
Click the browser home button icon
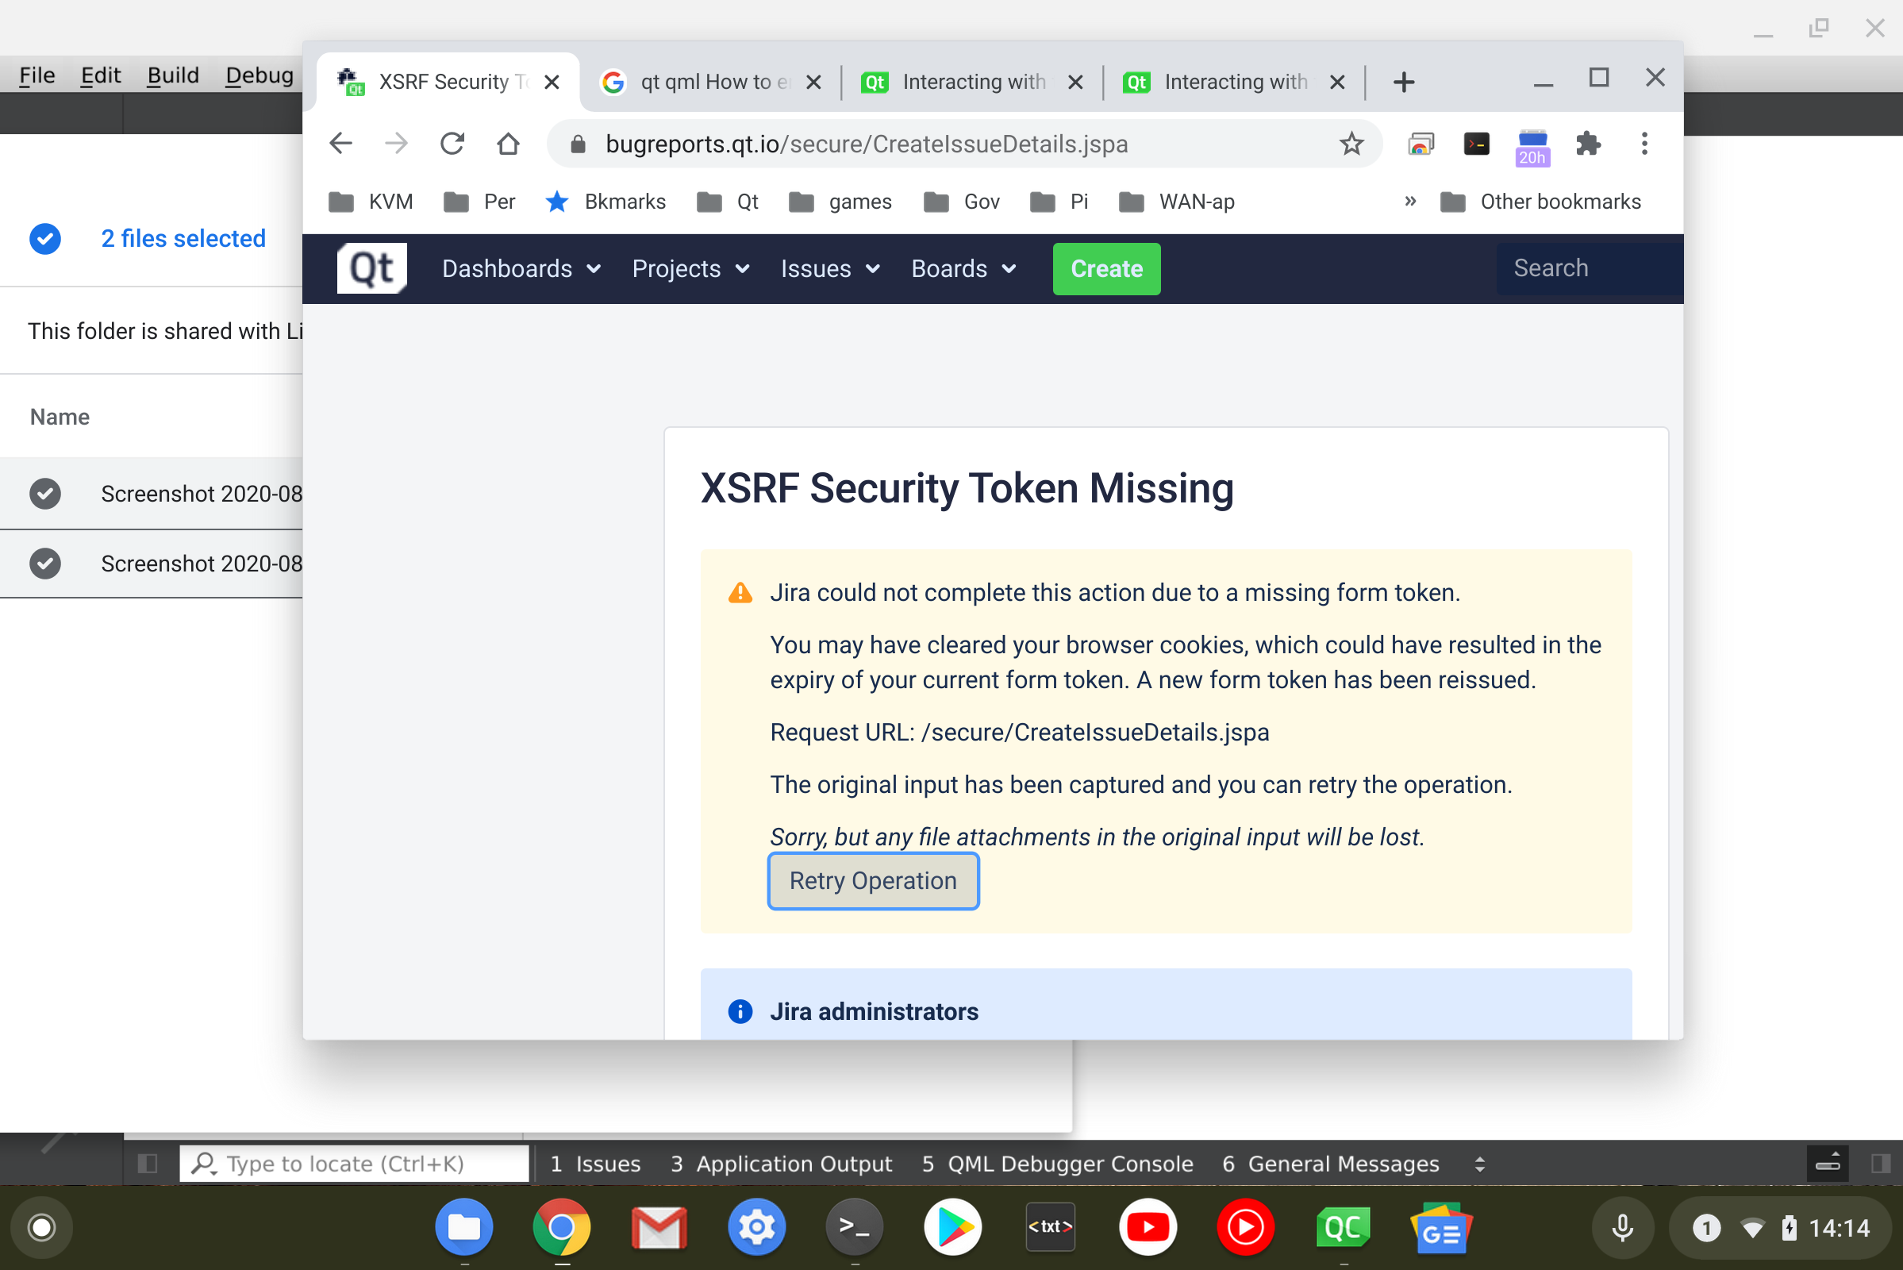click(508, 144)
